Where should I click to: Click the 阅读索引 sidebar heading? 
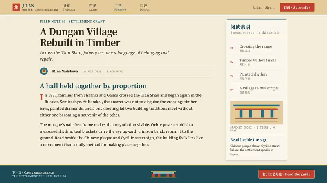[x=240, y=27]
